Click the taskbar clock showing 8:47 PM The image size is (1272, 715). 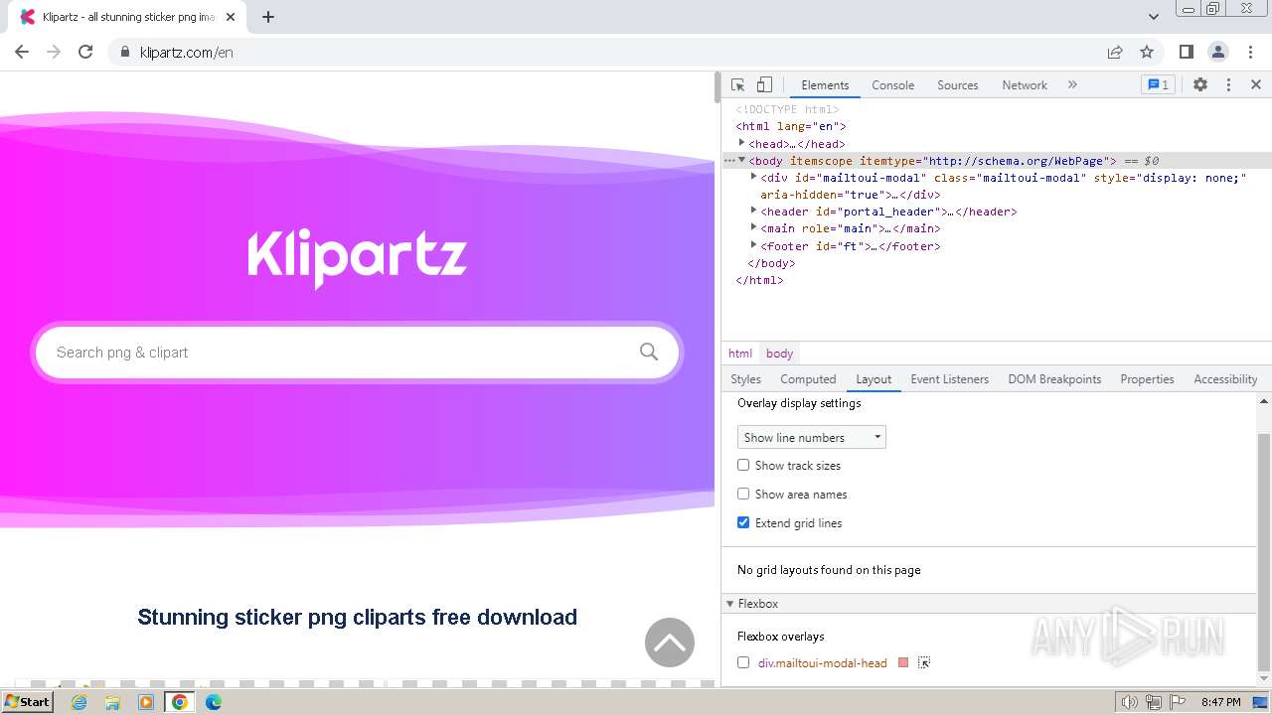point(1220,702)
